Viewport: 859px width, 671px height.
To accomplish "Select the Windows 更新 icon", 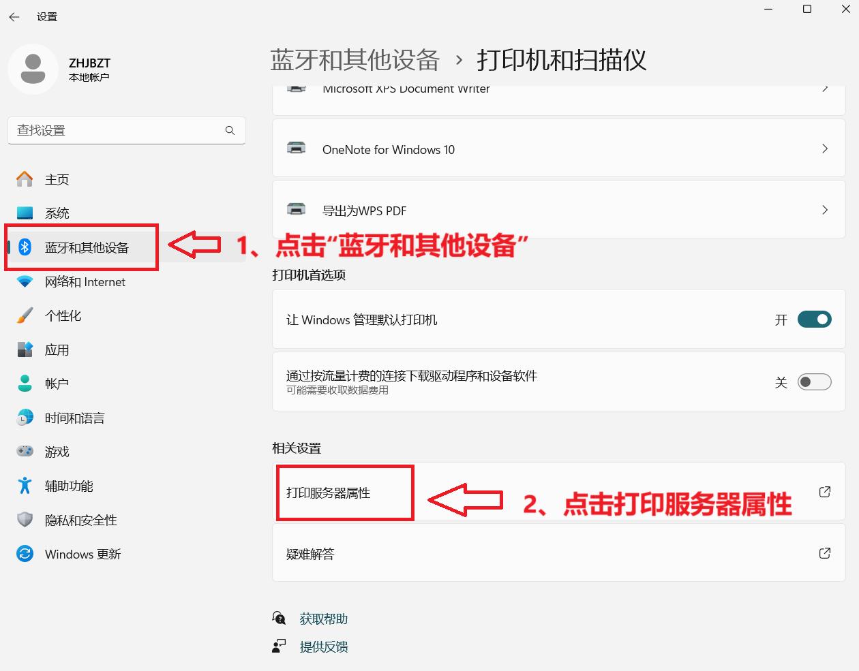I will [x=24, y=554].
